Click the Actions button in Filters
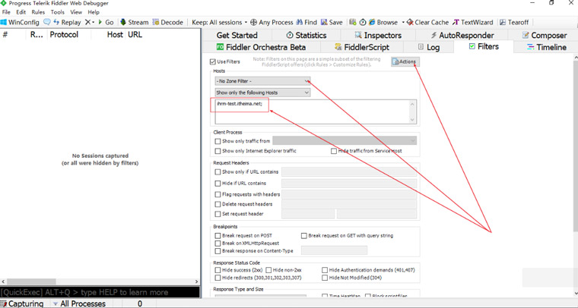 (x=405, y=61)
